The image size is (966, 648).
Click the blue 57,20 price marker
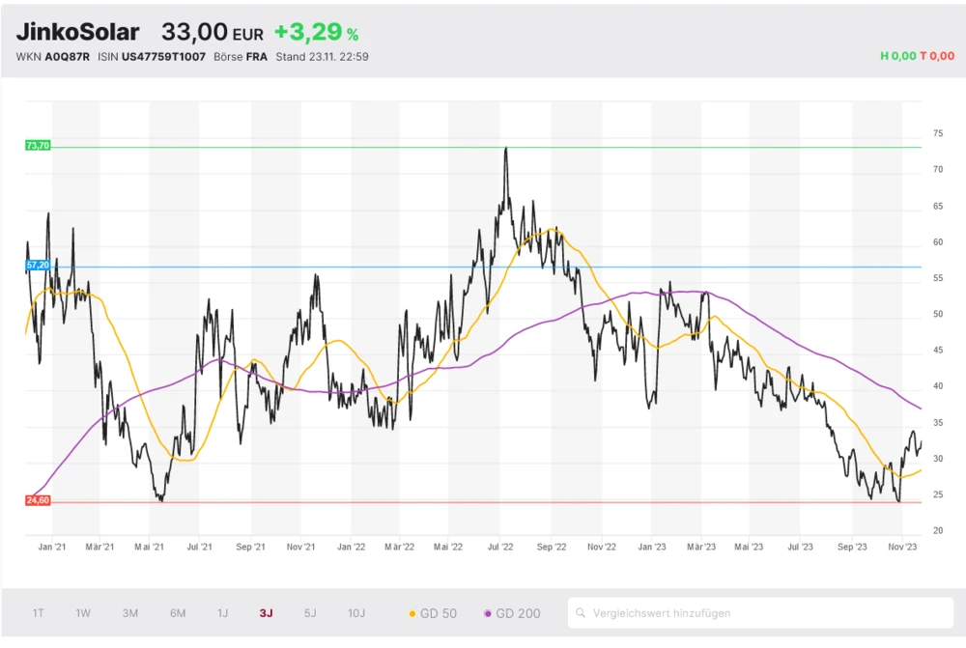pos(38,265)
